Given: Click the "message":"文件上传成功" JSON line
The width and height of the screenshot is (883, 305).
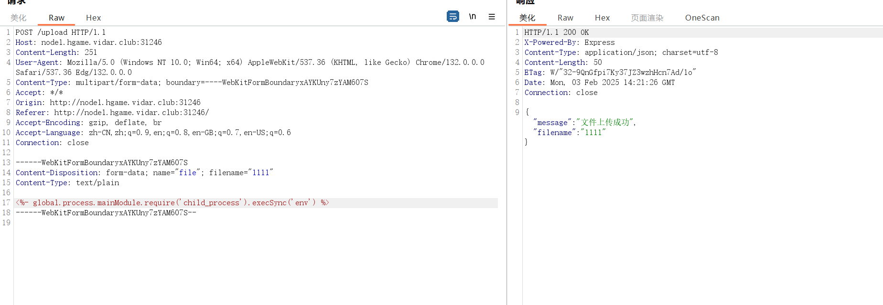Looking at the screenshot, I should [x=584, y=123].
